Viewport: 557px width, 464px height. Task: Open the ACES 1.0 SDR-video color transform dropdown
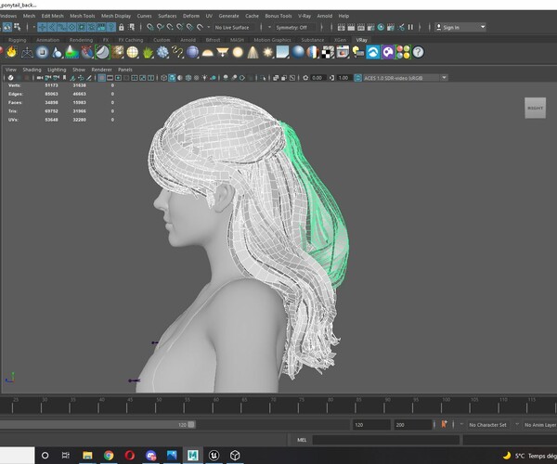point(405,78)
